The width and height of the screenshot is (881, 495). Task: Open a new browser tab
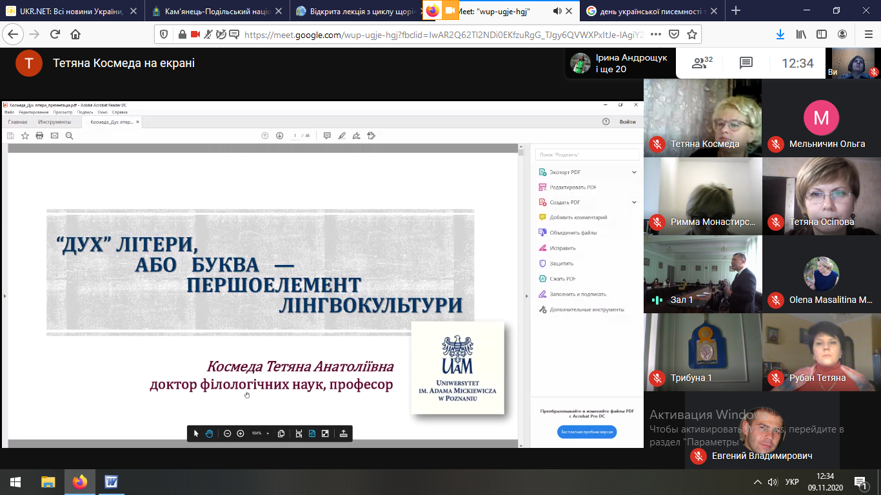[x=736, y=11]
